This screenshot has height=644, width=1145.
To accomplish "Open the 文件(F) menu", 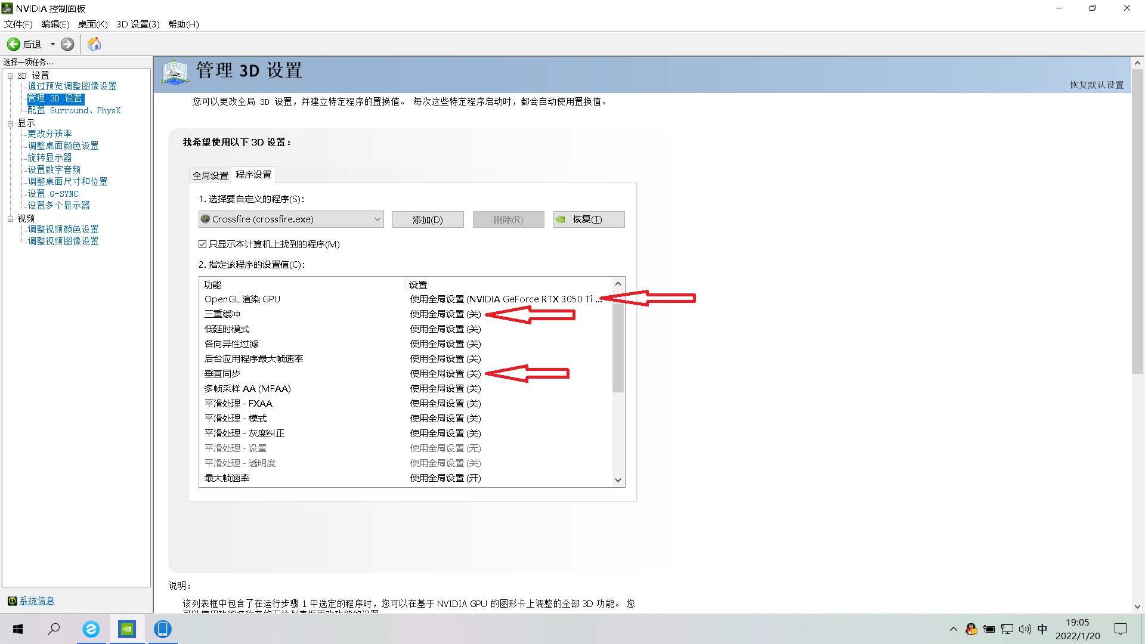I will click(x=18, y=24).
